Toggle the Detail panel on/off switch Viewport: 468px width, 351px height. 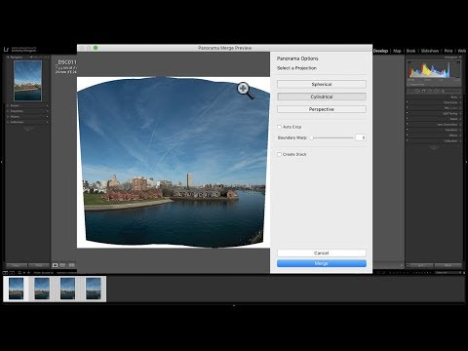click(x=408, y=119)
